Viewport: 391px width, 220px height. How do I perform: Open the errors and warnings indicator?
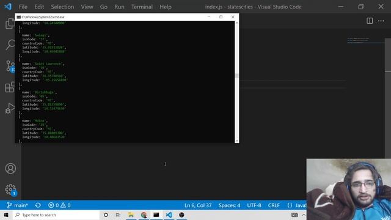click(x=59, y=205)
